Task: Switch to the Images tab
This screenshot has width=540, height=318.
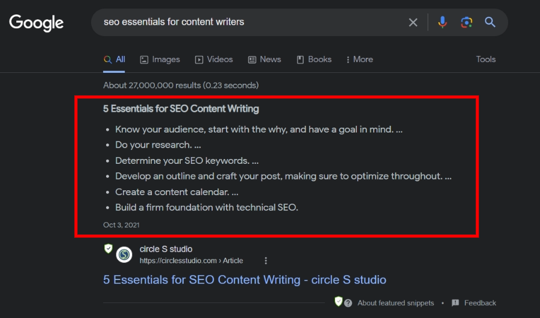Action: pos(160,60)
